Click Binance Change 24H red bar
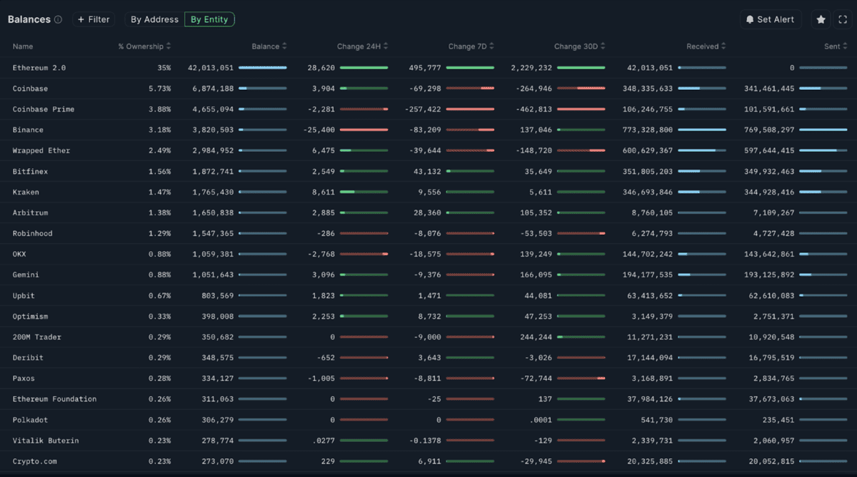 364,130
